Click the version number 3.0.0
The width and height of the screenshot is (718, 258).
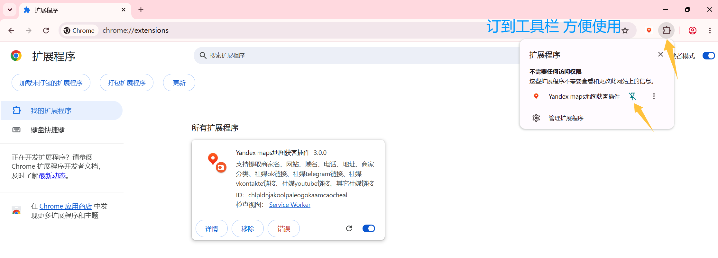tap(320, 153)
